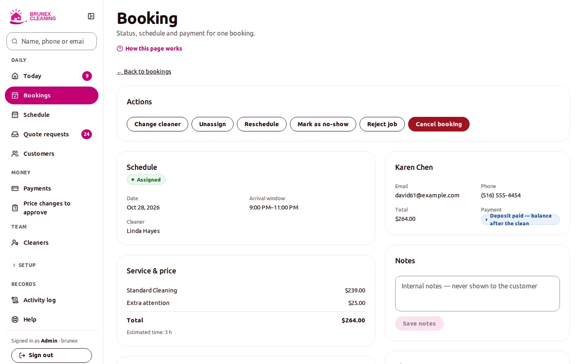Unassign the cleaner from booking
The width and height of the screenshot is (583, 364).
[x=213, y=124]
